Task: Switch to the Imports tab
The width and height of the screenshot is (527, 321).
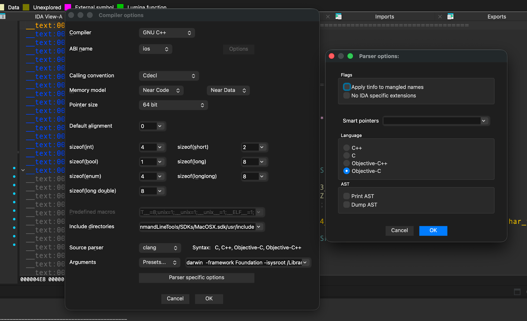Action: (384, 16)
